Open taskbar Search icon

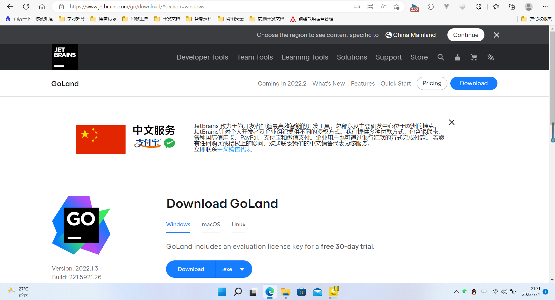pos(238,292)
